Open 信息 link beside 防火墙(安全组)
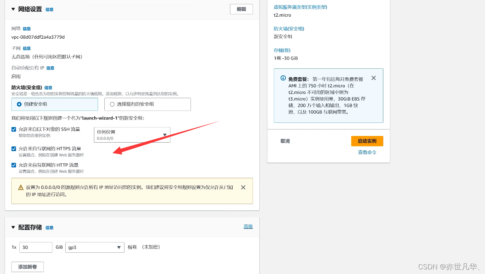 pyautogui.click(x=48, y=88)
